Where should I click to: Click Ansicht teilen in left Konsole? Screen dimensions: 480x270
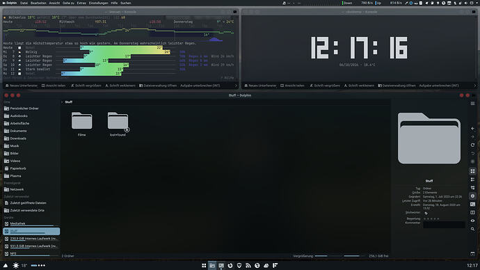[x=54, y=86]
